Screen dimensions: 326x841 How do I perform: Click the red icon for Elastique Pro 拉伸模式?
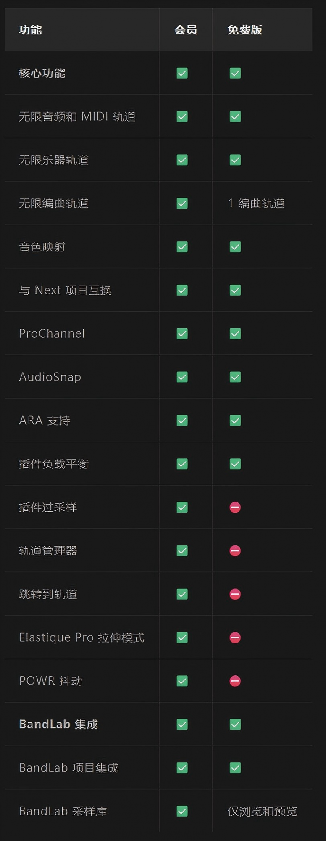(235, 637)
